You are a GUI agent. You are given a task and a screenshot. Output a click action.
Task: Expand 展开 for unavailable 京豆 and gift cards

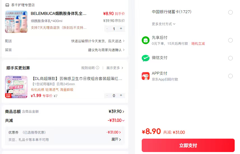coord(116,139)
